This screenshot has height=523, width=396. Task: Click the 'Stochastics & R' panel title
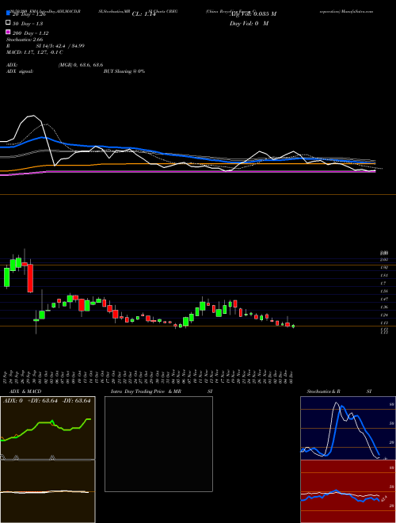pyautogui.click(x=323, y=391)
